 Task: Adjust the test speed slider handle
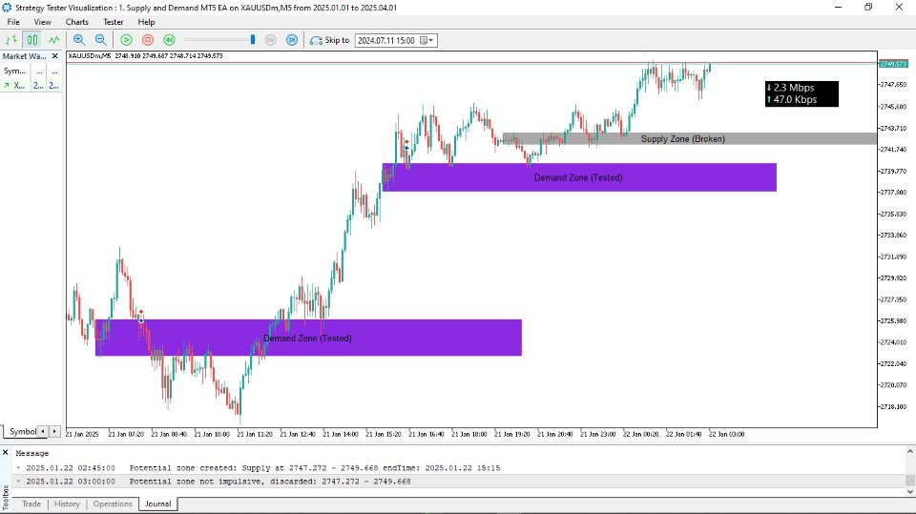pos(252,39)
